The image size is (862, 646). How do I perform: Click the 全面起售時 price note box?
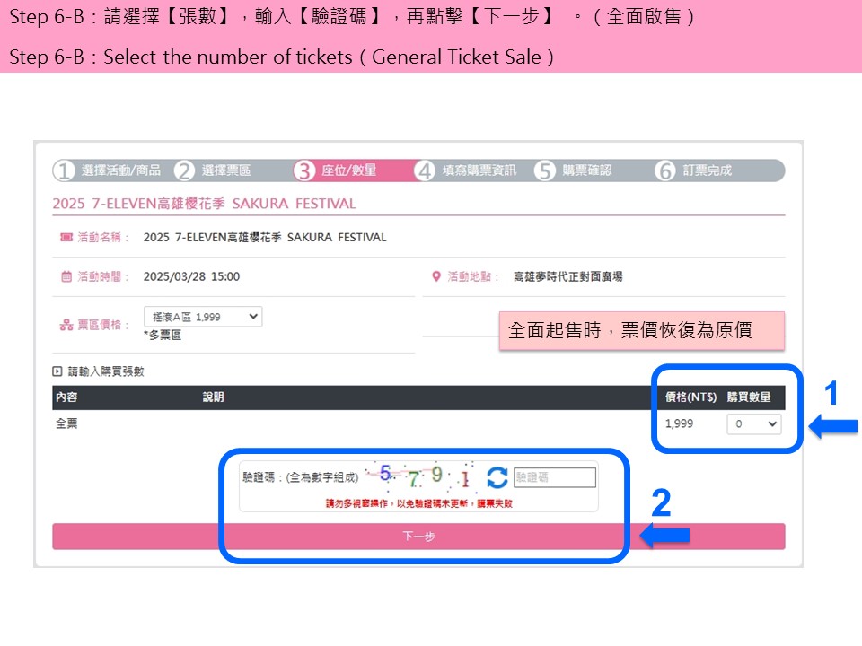click(x=641, y=331)
